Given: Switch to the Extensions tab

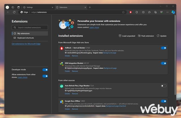Looking at the screenshot, I should [x=71, y=7].
